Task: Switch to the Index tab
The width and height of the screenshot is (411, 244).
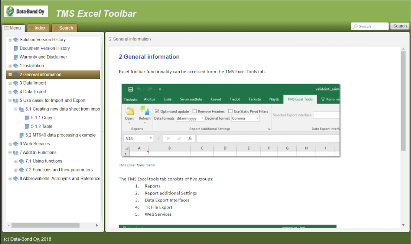Action: click(37, 28)
